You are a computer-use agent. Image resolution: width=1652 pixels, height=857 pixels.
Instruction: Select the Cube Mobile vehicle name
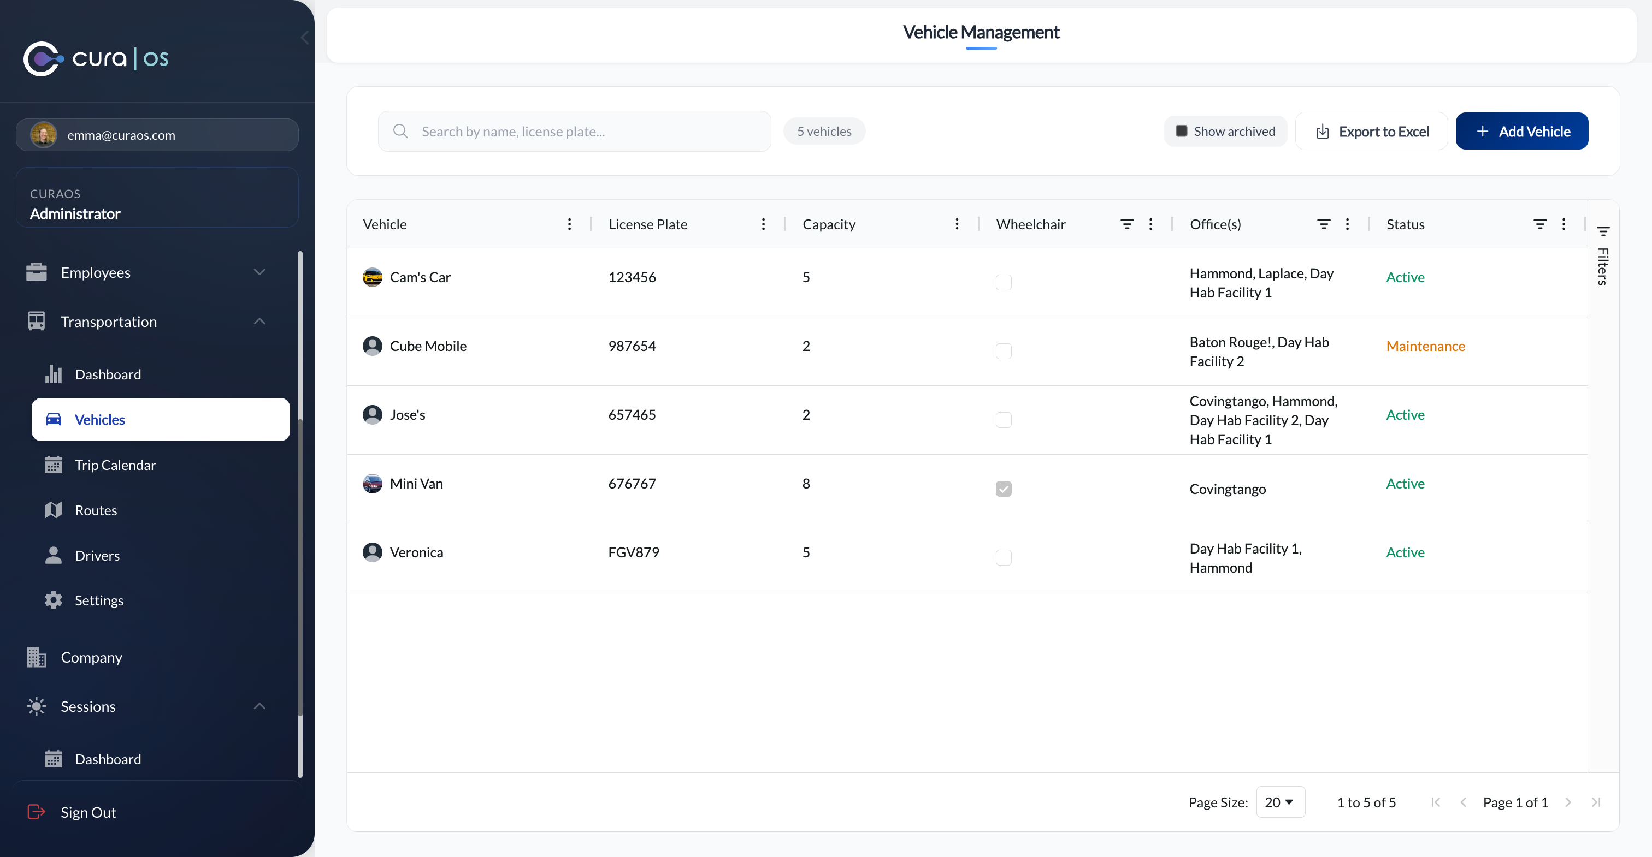click(428, 346)
